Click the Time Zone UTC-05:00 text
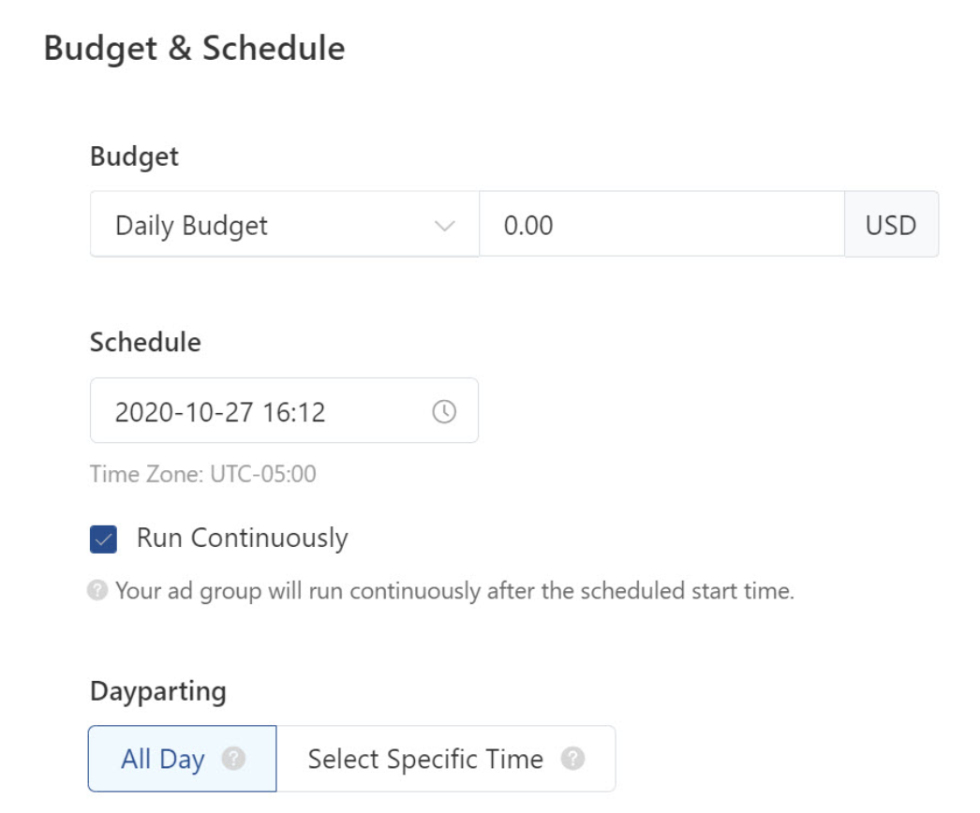Screen dimensions: 980x813 point(203,474)
